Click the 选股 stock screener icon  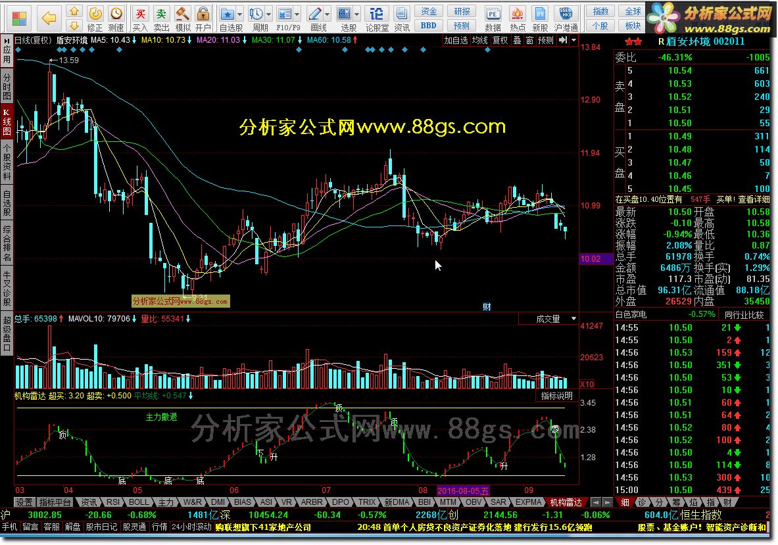tap(345, 13)
